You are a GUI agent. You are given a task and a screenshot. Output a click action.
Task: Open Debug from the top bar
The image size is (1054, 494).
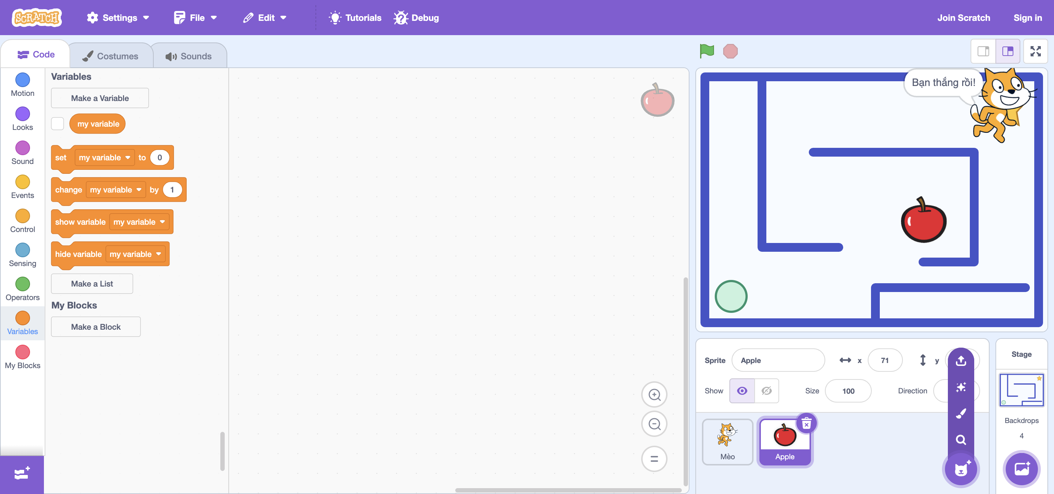416,18
